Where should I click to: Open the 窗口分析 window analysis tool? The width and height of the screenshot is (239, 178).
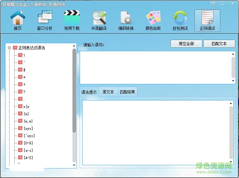[x=45, y=21]
